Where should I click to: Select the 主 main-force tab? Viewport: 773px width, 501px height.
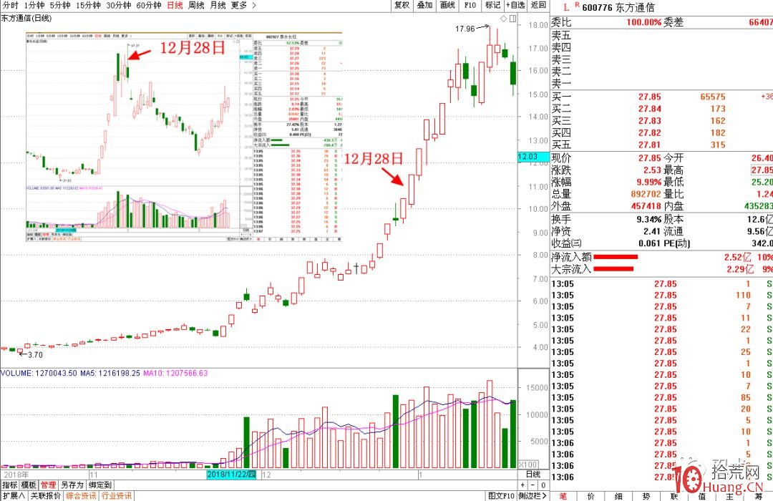[730, 496]
